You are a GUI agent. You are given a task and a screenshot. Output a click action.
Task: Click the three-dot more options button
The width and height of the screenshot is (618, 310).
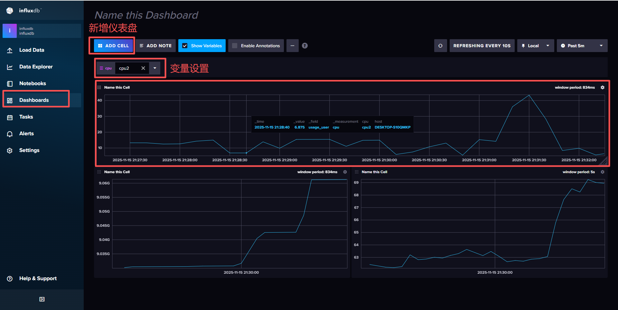tap(292, 46)
